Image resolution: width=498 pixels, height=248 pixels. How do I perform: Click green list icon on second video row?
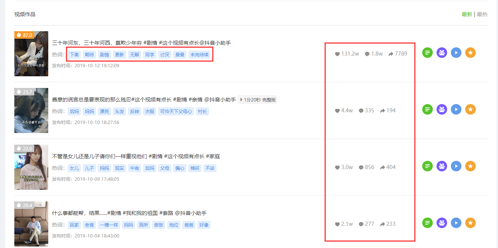pyautogui.click(x=427, y=109)
